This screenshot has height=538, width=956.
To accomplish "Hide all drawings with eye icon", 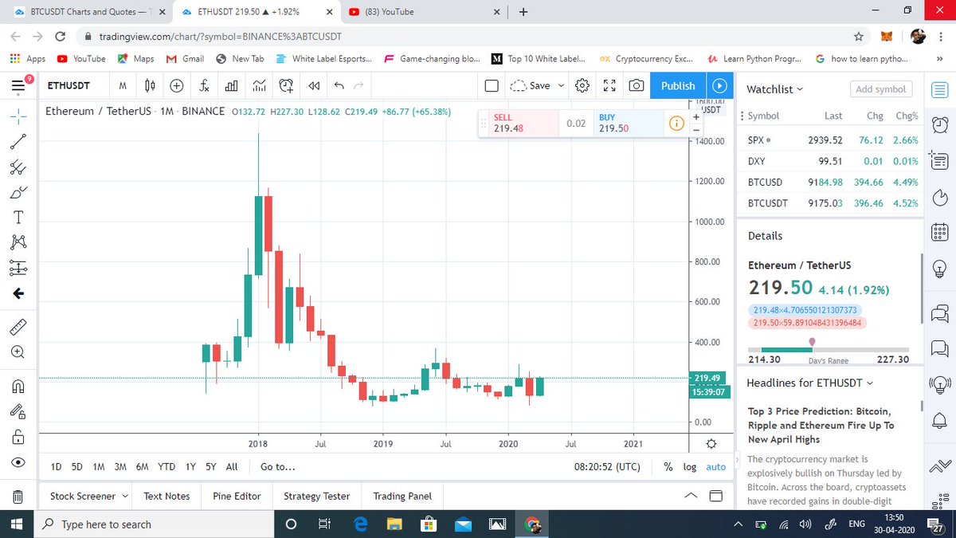I will tap(18, 462).
